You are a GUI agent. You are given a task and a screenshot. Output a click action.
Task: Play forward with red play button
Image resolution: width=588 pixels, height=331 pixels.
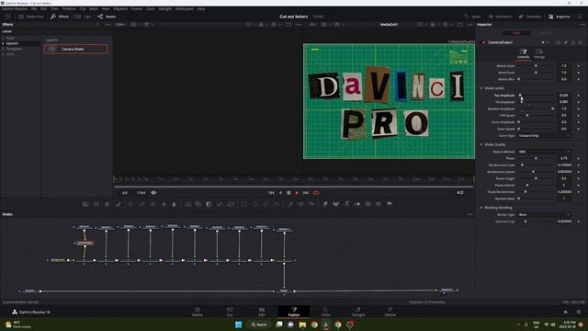pos(297,193)
